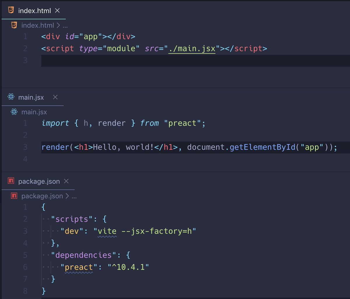Click HTML5 icon in index.html breadcrumb

[14, 25]
